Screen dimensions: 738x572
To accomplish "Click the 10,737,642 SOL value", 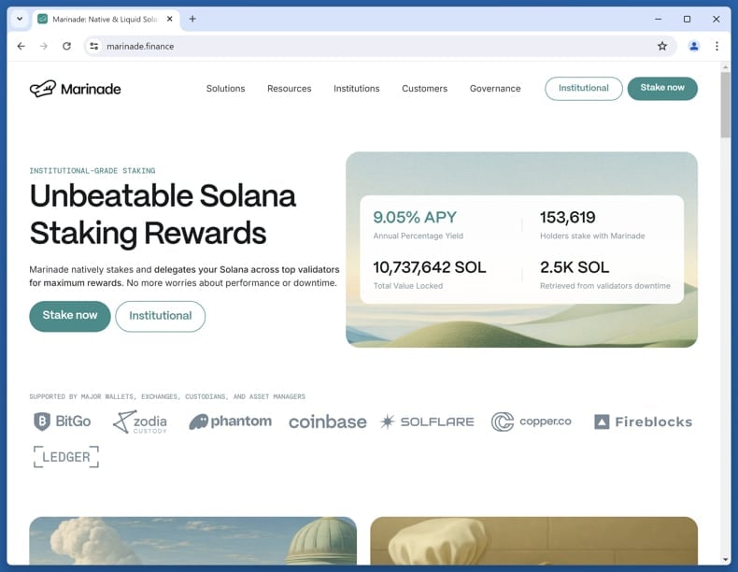I will [429, 267].
